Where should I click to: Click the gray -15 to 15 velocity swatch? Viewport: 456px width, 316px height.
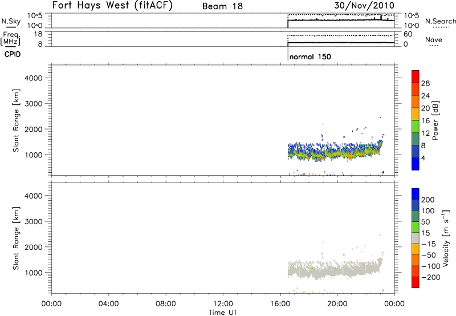[x=416, y=238]
